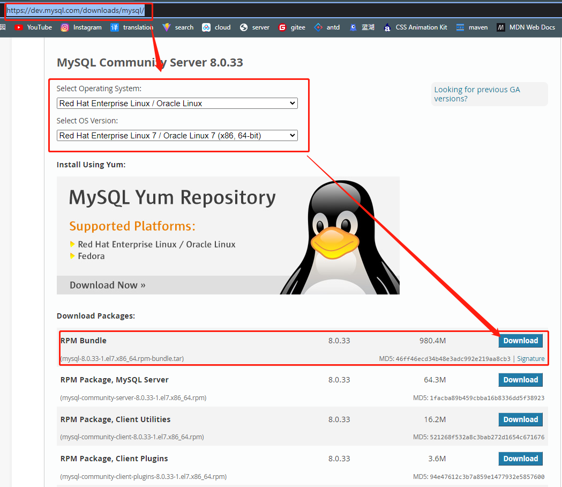The height and width of the screenshot is (487, 562).
Task: Click the search bookmark icon
Action: tap(166, 27)
